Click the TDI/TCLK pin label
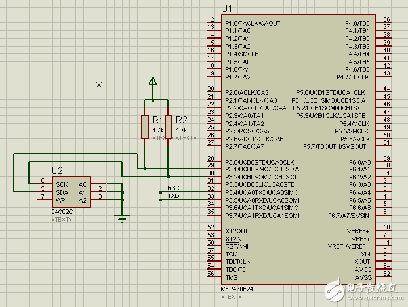The height and width of the screenshot is (307, 408). [x=238, y=262]
